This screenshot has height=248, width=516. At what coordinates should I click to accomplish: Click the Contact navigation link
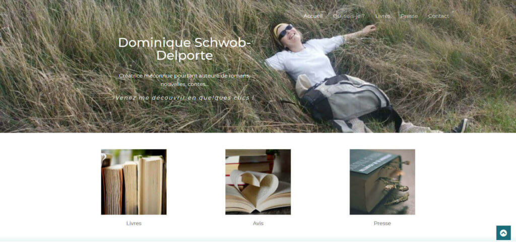pyautogui.click(x=438, y=16)
